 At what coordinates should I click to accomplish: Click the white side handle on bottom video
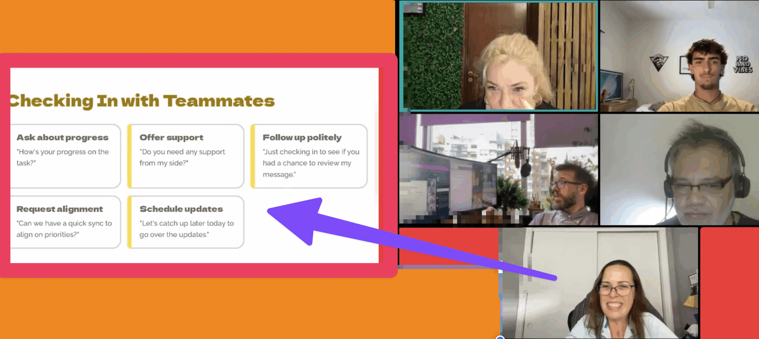pyautogui.click(x=500, y=271)
